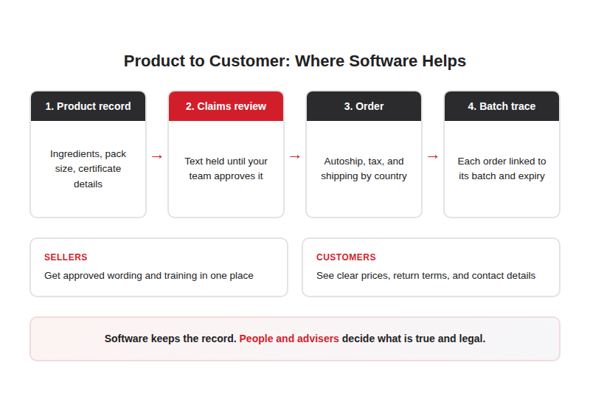Click the '4. Batch trace' step header
This screenshot has width=590, height=413.
pos(502,106)
